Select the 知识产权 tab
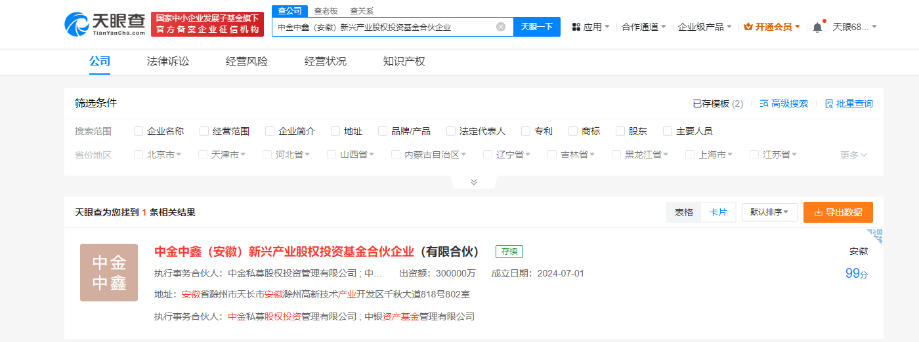 click(x=404, y=62)
